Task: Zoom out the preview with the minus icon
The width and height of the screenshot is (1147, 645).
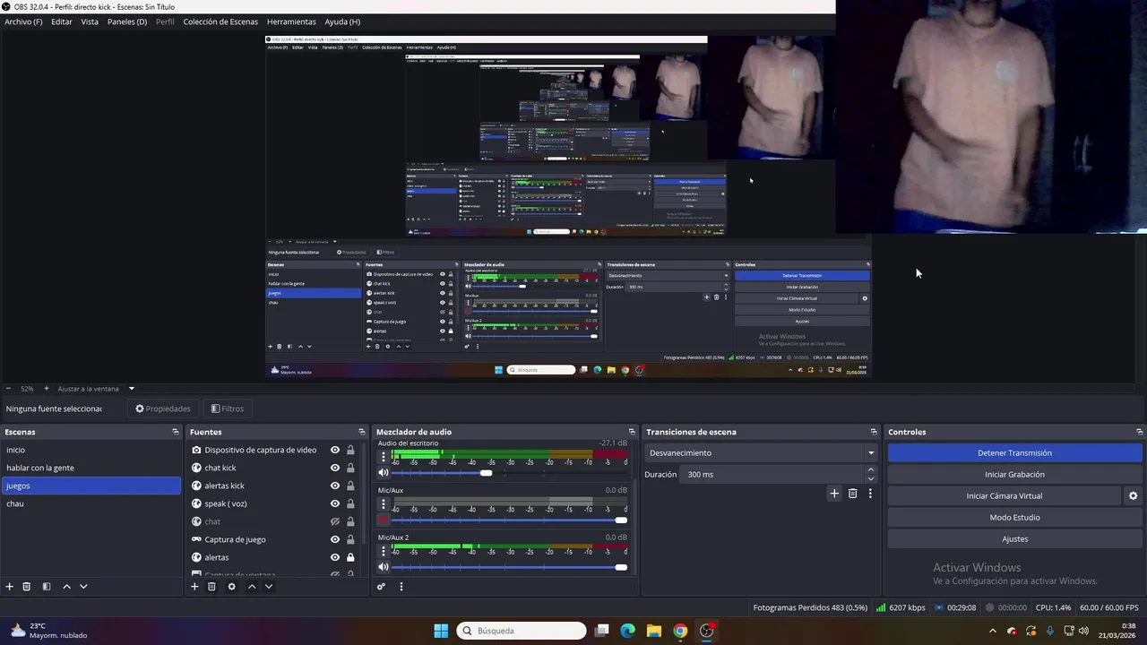Action: click(x=8, y=389)
